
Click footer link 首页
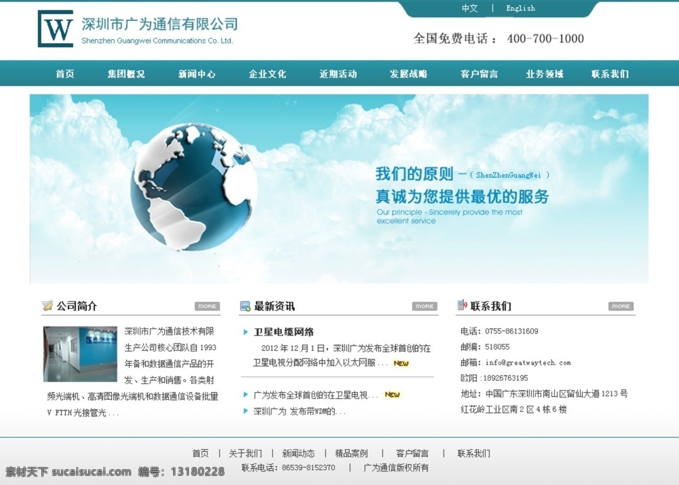click(200, 453)
